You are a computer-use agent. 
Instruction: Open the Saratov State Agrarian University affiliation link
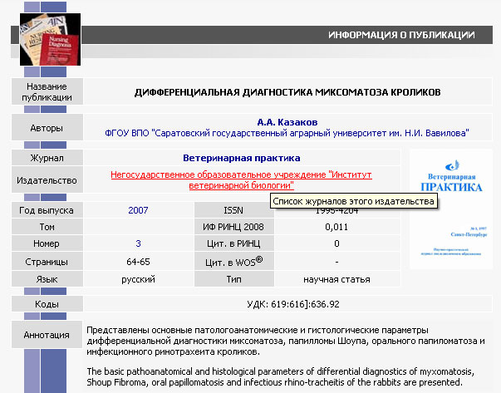point(287,132)
